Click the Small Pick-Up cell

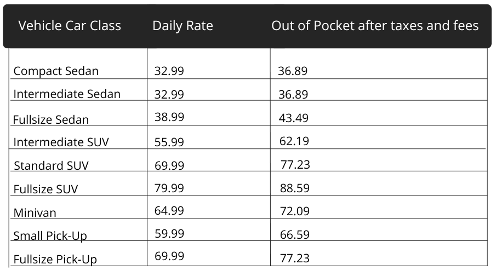tap(50, 236)
